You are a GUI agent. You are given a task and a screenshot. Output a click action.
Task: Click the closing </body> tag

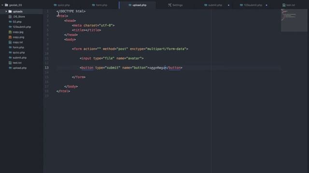pos(71,86)
